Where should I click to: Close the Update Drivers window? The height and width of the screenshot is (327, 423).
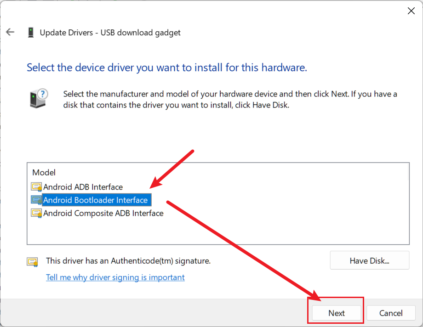411,11
